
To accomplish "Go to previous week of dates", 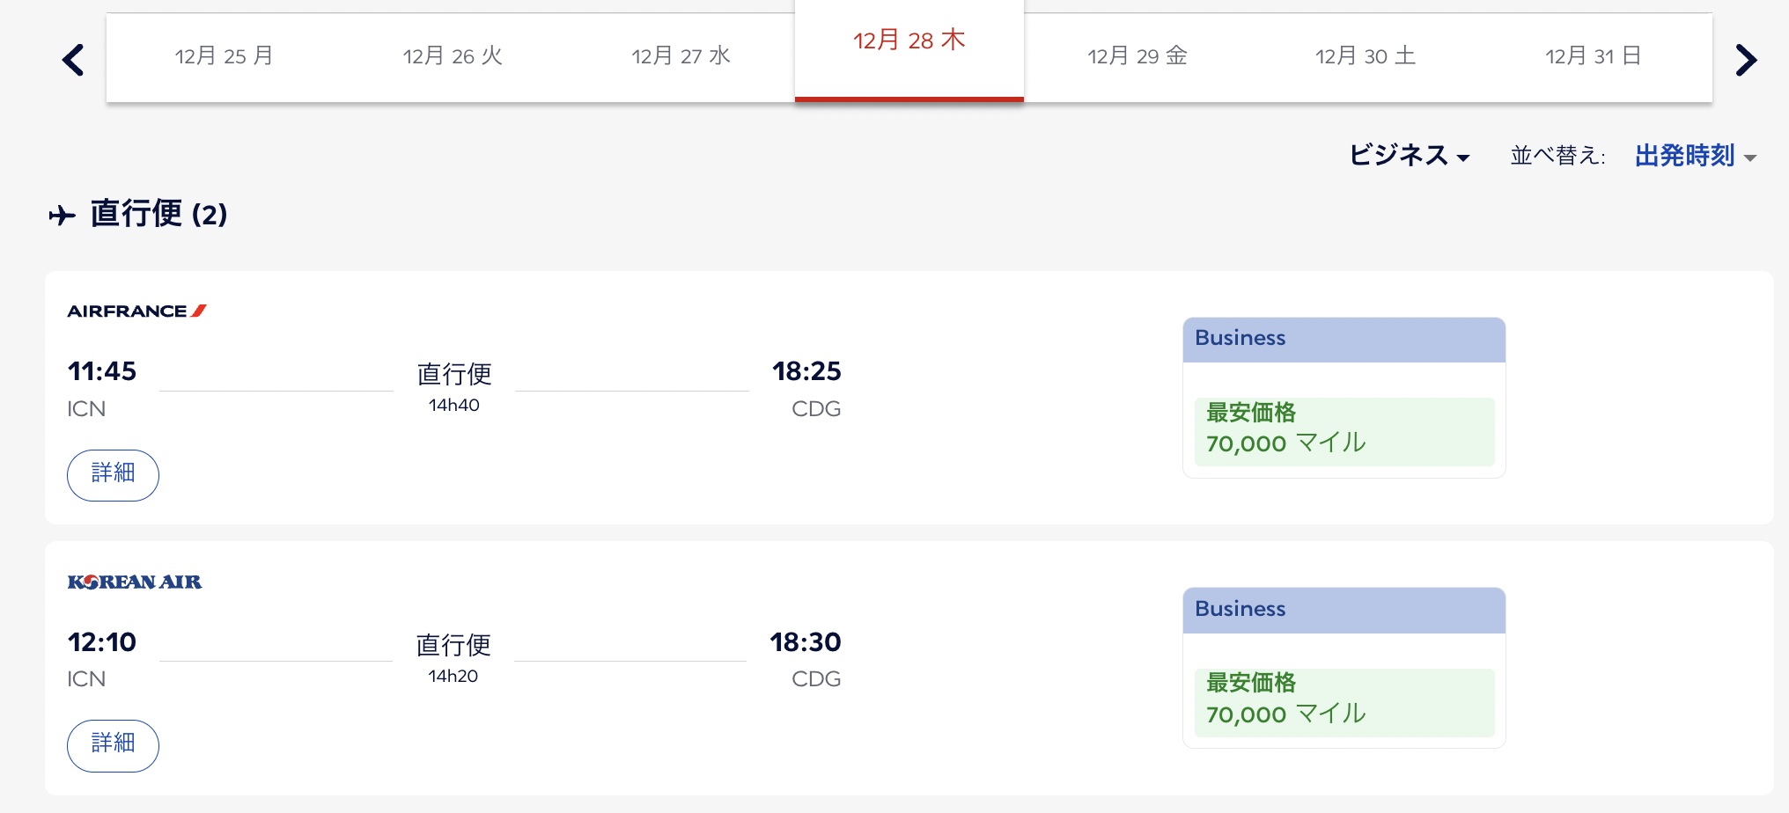I will 74,60.
